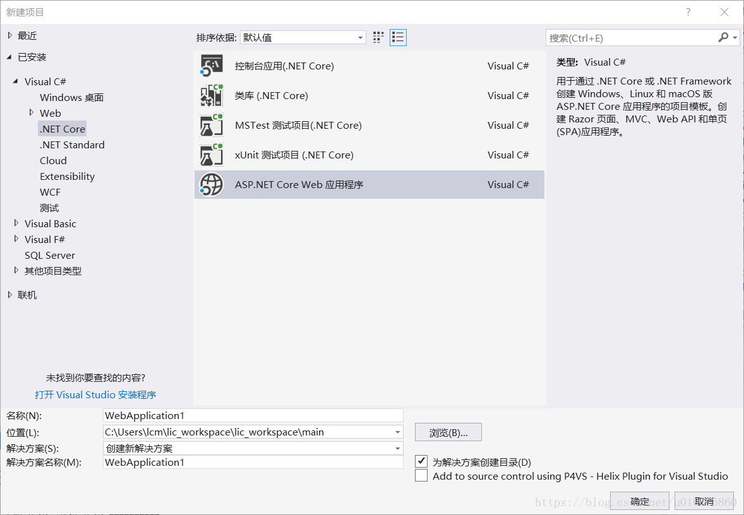Click the 其他项目类型 tree label
Image resolution: width=744 pixels, height=515 pixels.
[x=53, y=271]
